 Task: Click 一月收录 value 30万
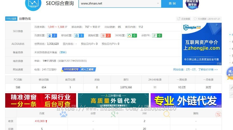click(208, 87)
